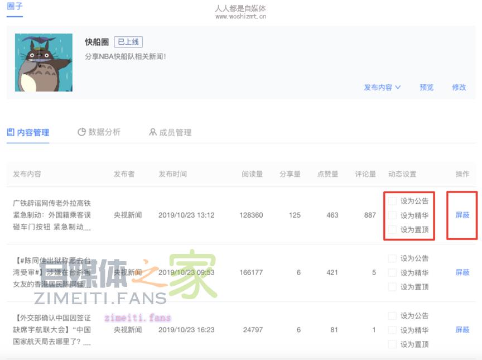Enable 设为置顶 for the 外交部 post
This screenshot has width=482, height=360.
pos(393,344)
